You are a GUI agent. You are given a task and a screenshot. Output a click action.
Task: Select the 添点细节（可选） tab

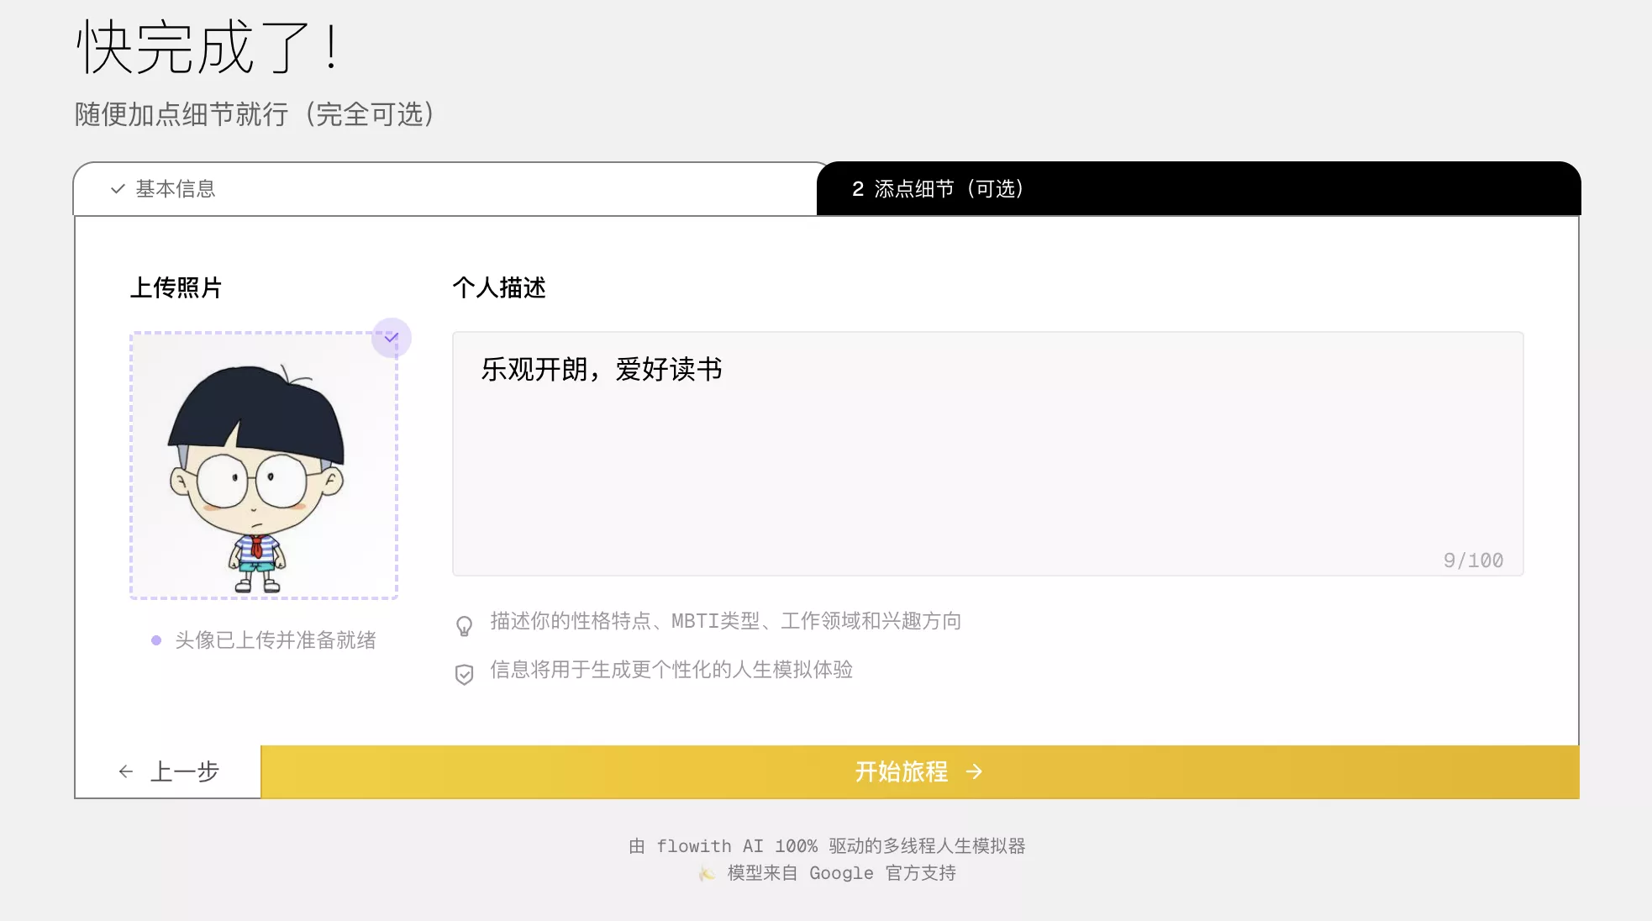938,189
